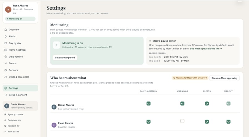Toggle Daniel Alvarez's Warnings checkbox
249x137 pixels.
point(182,104)
